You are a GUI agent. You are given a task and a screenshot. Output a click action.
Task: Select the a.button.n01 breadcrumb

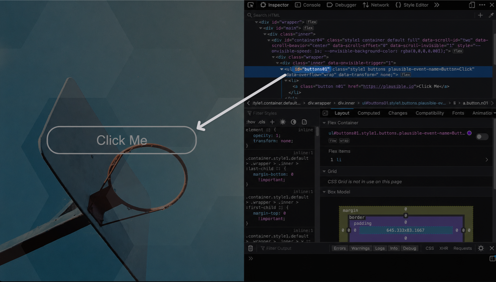point(475,103)
